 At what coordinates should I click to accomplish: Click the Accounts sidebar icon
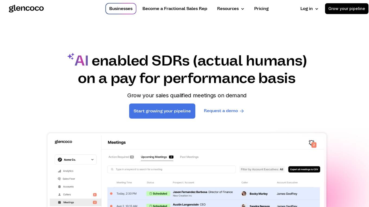tap(59, 187)
